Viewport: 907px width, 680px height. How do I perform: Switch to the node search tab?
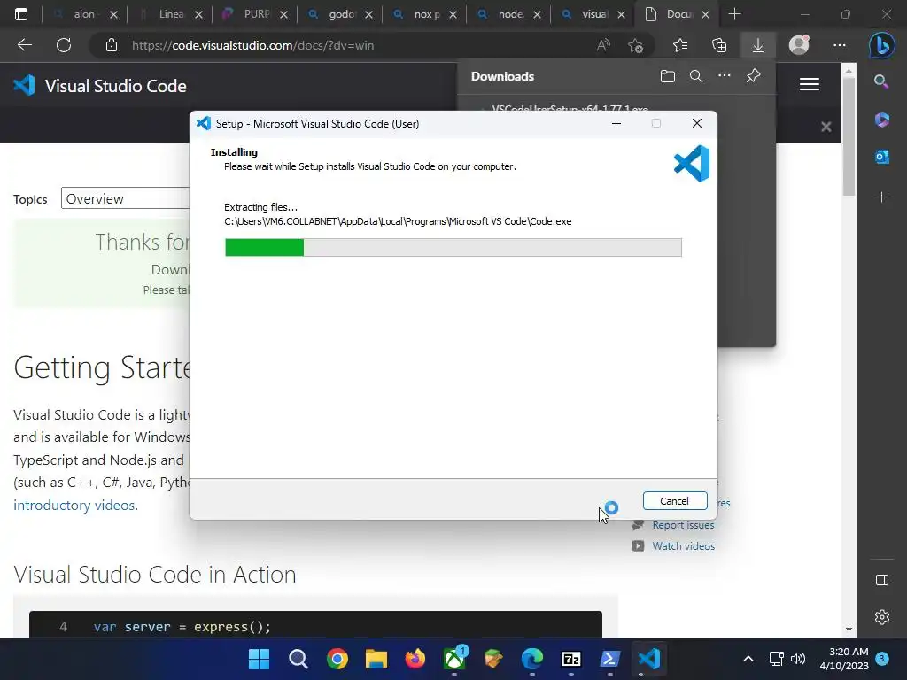[x=508, y=14]
